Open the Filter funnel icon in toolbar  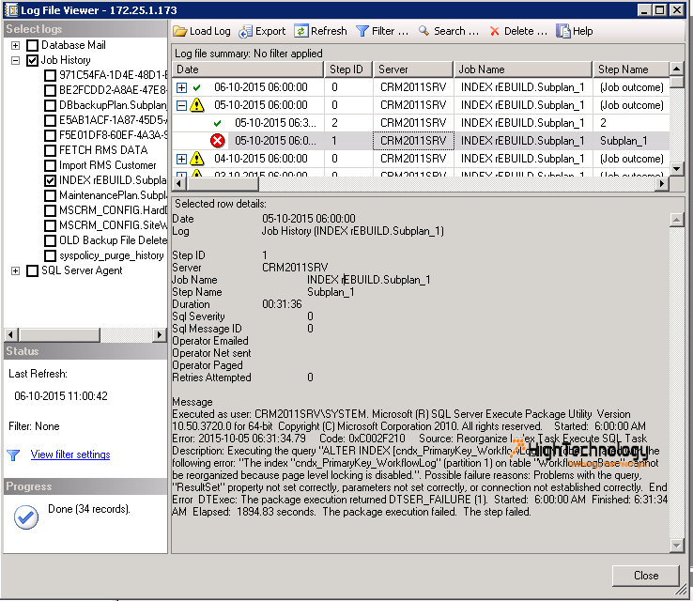click(x=362, y=31)
